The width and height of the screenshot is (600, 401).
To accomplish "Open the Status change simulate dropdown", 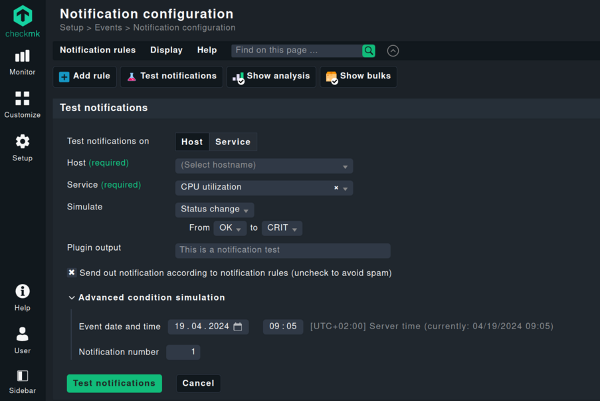I will tap(214, 209).
